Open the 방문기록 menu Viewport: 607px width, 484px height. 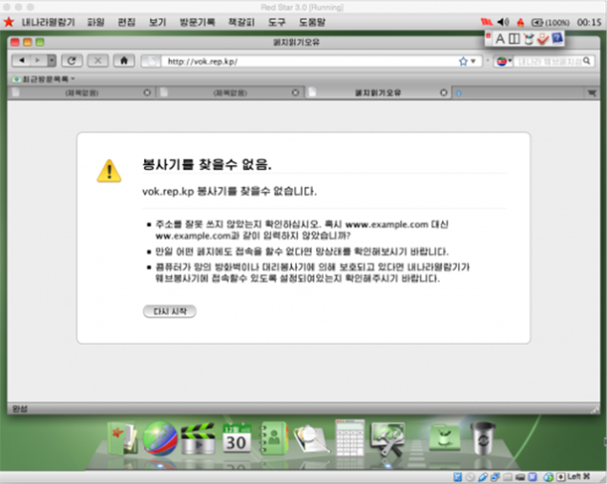pos(197,22)
